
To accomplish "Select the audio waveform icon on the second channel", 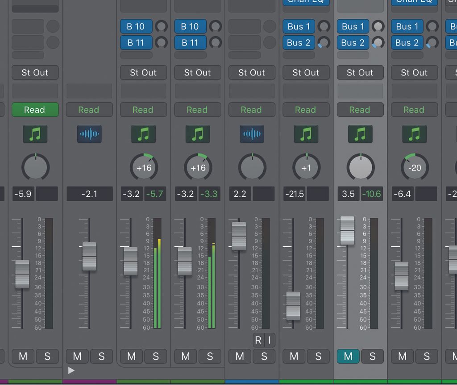I will [89, 134].
